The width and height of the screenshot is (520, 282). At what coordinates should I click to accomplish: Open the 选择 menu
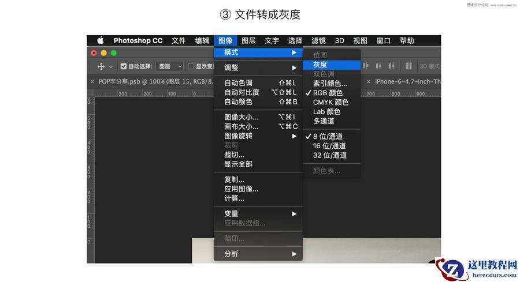[295, 41]
